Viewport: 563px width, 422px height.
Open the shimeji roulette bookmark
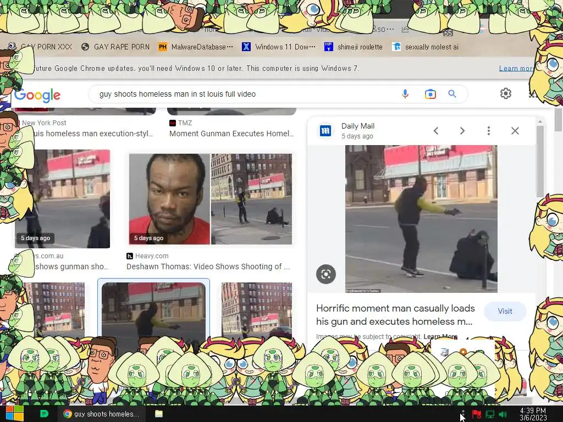[x=354, y=47]
